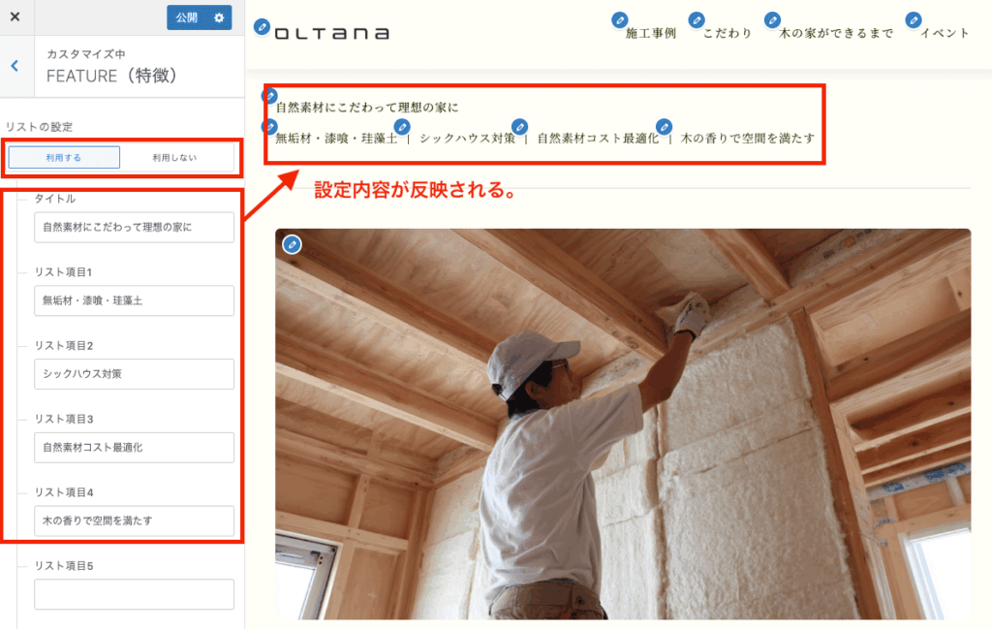Select the 利用しない option
992x629 pixels.
(174, 158)
